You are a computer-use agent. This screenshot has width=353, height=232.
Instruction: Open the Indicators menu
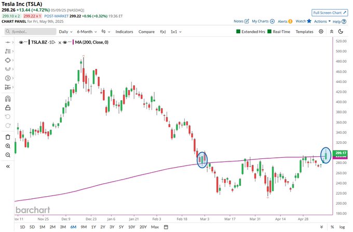tap(124, 32)
